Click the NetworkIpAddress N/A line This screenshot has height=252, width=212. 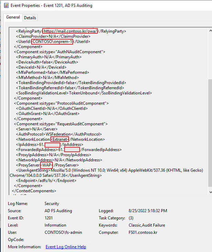coord(59,160)
